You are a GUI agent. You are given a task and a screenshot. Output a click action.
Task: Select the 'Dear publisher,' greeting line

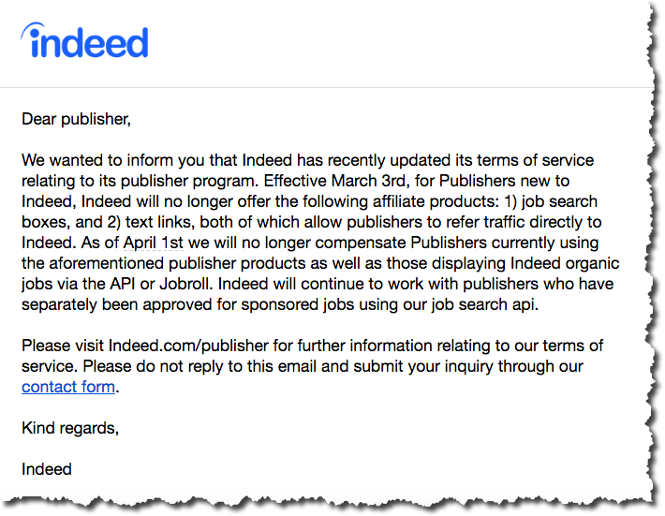pos(77,119)
